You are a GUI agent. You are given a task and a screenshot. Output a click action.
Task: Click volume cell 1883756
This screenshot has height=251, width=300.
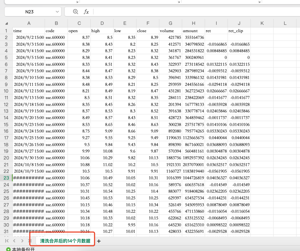[171, 158]
